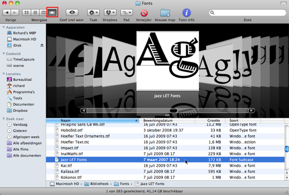Select Hoefler Text Ornaments.ttf
The width and height of the screenshot is (289, 195).
[166, 136]
